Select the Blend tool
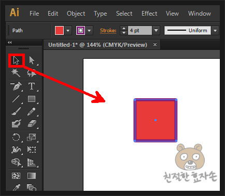Viewport: 225px width, 196px height. point(32,187)
